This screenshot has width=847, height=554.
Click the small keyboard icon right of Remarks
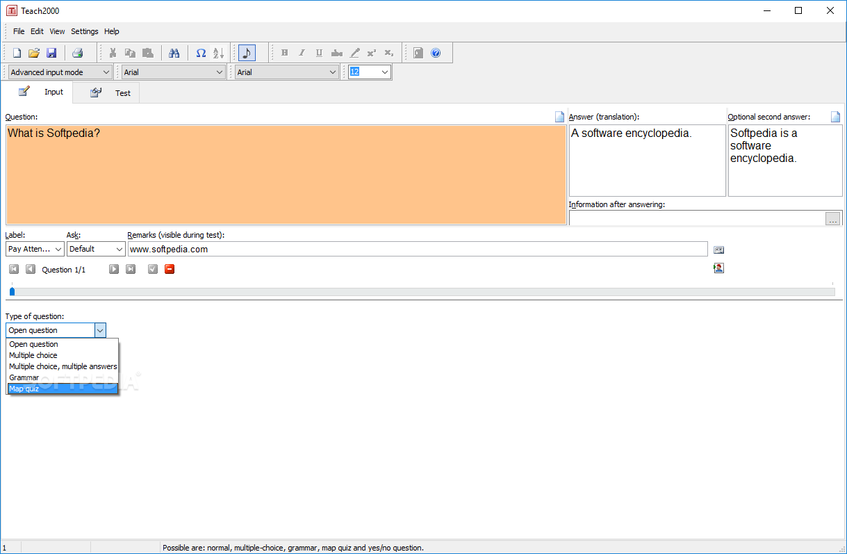718,250
